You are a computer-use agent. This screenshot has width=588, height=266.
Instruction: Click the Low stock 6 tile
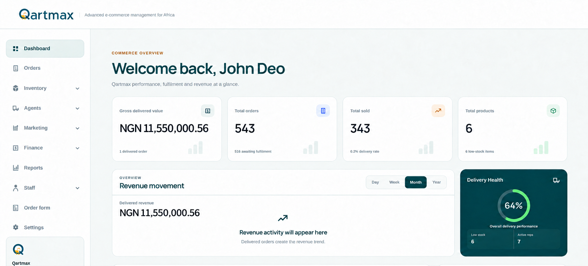pos(490,239)
